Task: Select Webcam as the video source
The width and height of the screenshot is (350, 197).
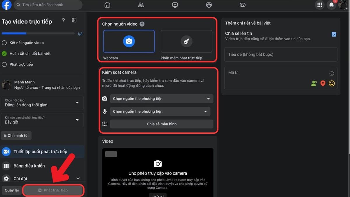Action: pyautogui.click(x=129, y=41)
